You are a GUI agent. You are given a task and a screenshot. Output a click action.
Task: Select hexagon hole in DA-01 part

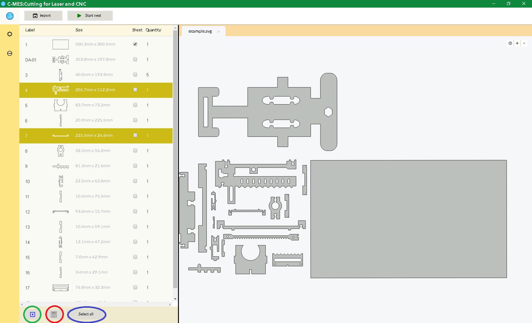point(328,112)
